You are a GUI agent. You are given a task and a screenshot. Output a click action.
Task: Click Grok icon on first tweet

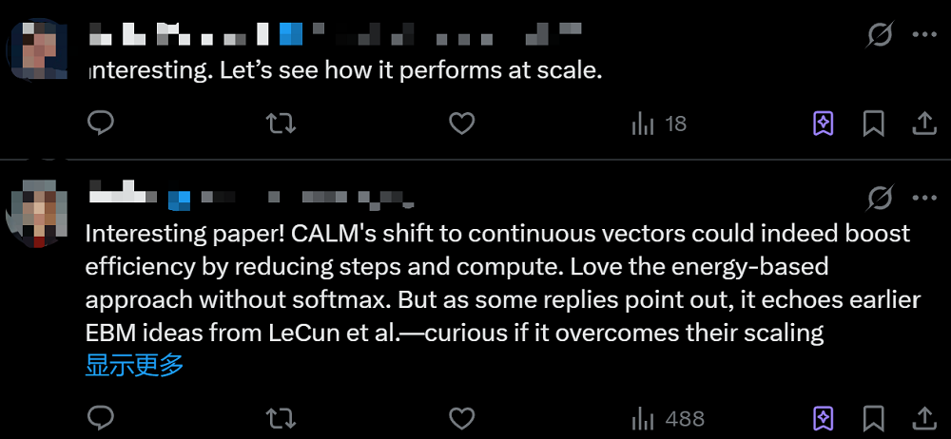pyautogui.click(x=881, y=36)
